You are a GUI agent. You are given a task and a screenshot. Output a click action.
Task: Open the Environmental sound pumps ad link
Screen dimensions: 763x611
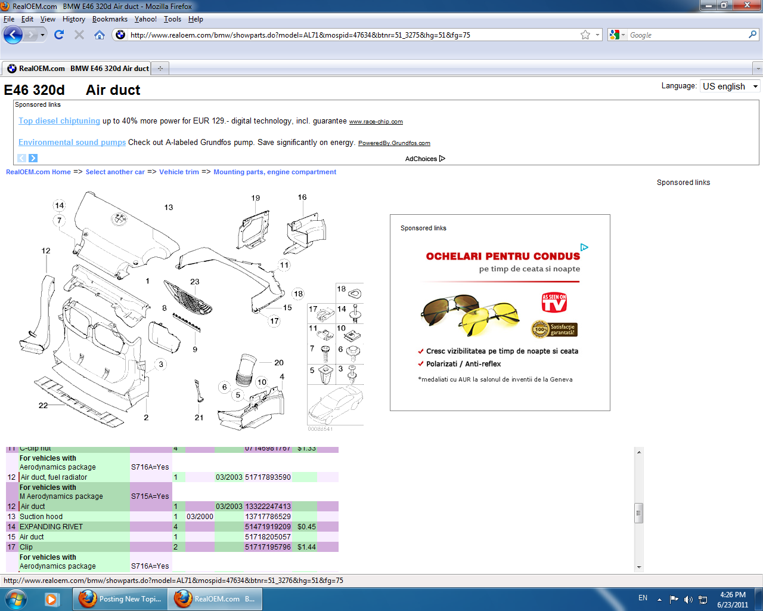click(72, 142)
